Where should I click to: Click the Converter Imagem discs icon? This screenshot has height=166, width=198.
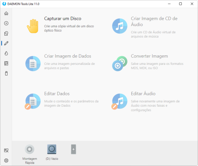click(x=120, y=64)
